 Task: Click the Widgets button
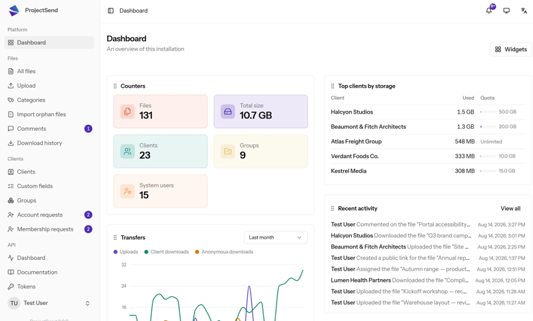(x=510, y=49)
